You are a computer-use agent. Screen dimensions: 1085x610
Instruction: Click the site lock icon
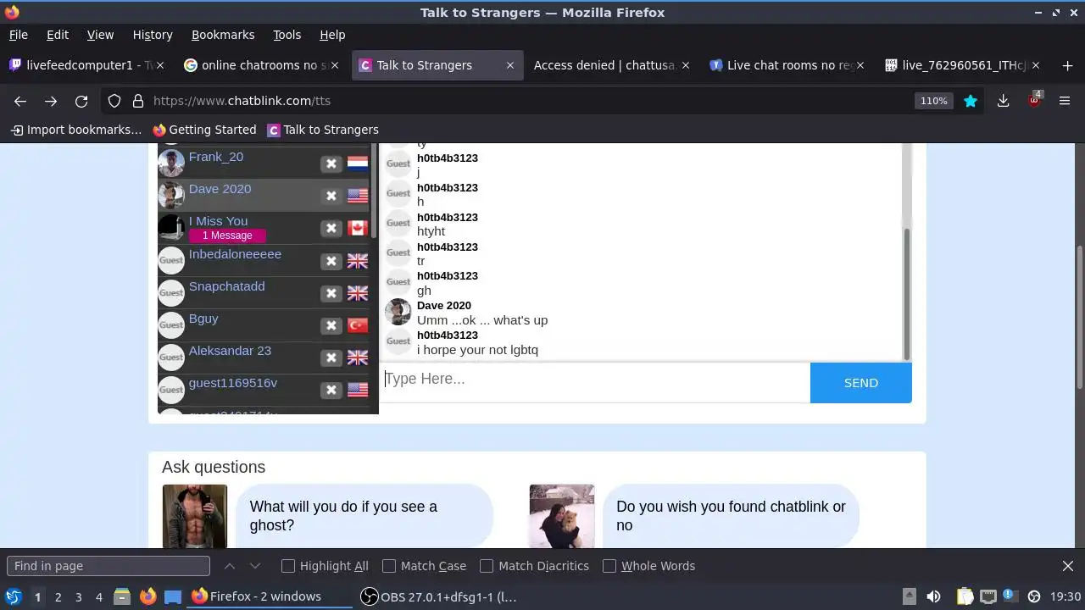click(x=138, y=101)
